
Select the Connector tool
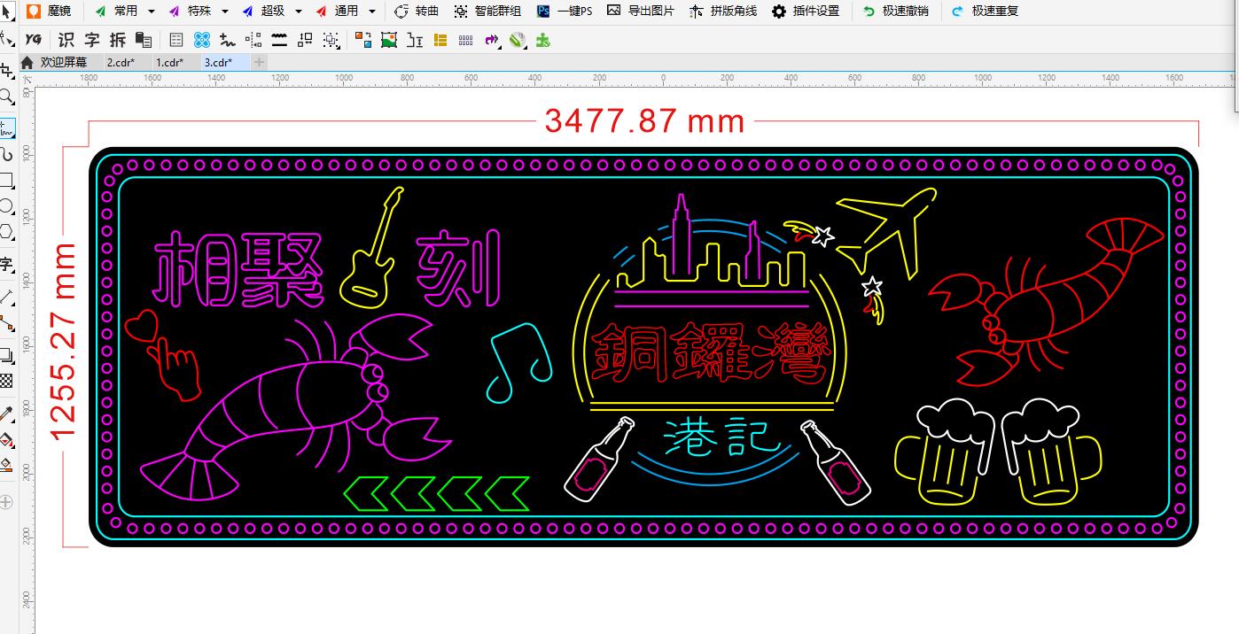6,323
